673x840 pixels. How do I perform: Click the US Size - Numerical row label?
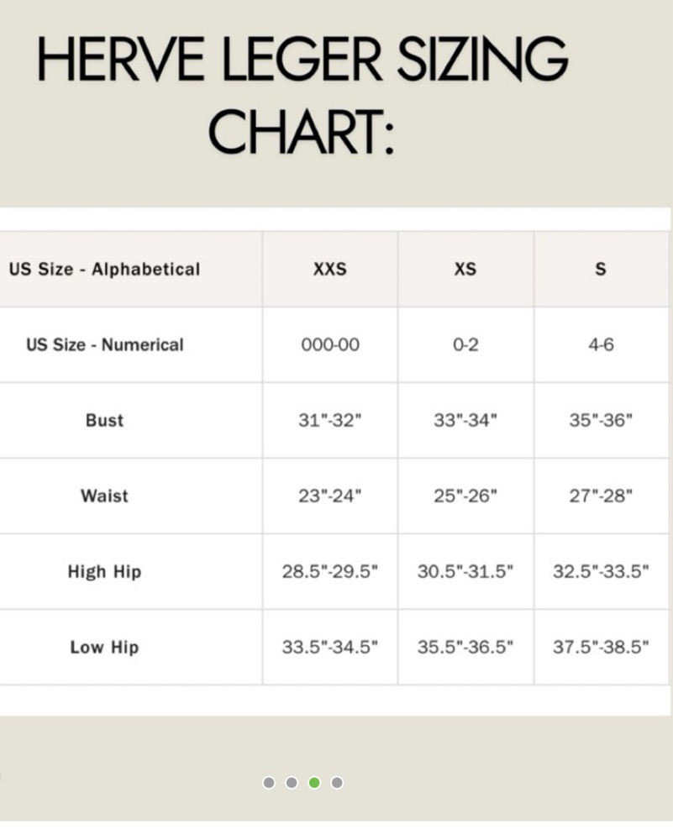tap(105, 345)
